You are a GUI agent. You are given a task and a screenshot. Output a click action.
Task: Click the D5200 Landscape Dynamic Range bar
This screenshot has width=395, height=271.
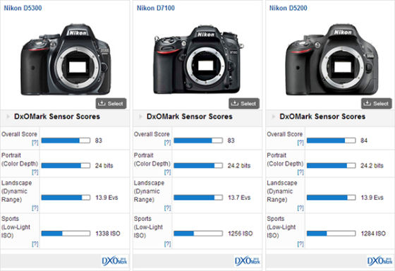point(332,198)
